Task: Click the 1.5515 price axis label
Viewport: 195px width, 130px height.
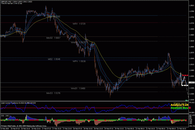Action: pyautogui.click(x=192, y=65)
